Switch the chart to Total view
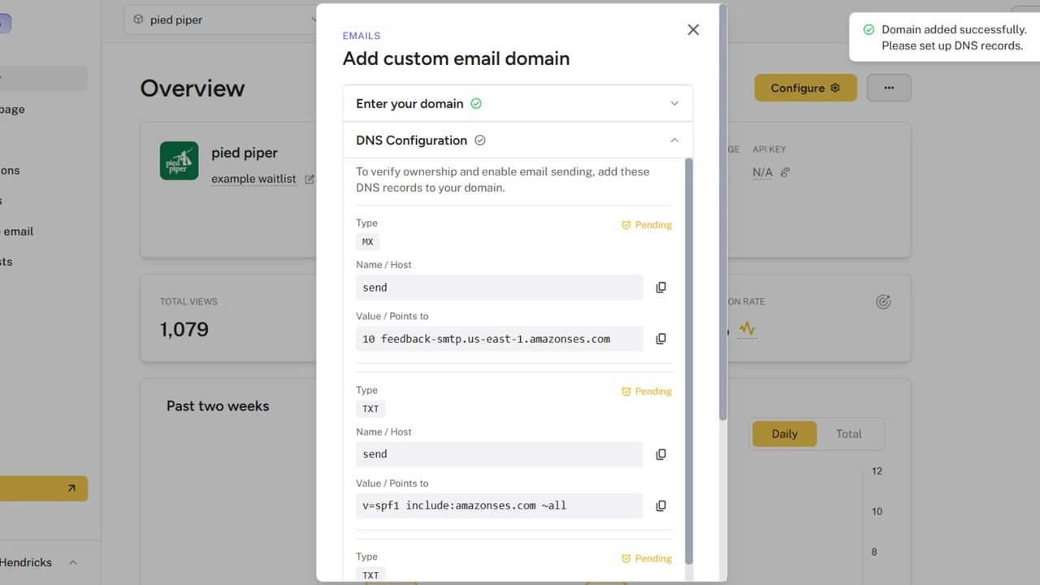1040x585 pixels. coord(848,434)
